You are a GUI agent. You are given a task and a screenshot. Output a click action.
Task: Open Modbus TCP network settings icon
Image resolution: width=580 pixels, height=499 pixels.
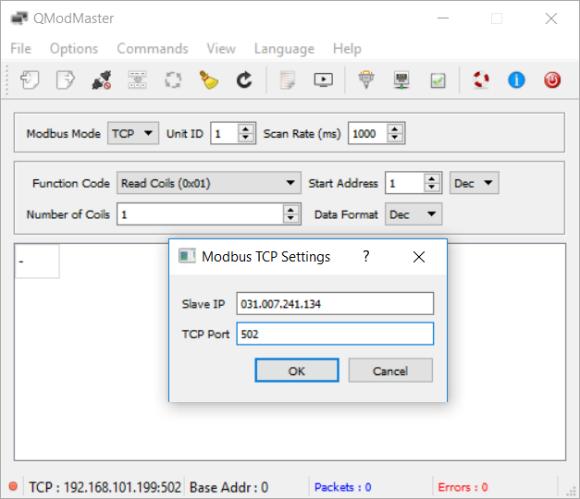coord(401,79)
